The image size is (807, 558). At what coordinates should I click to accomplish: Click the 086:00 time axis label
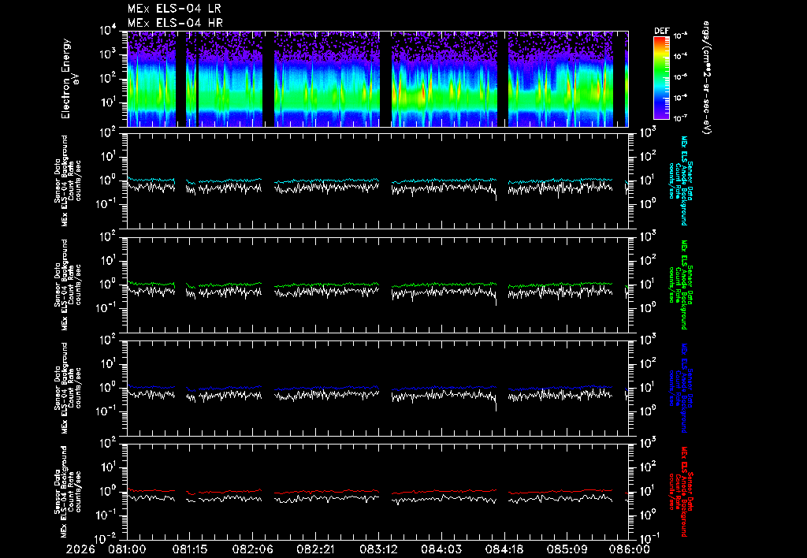click(x=630, y=549)
